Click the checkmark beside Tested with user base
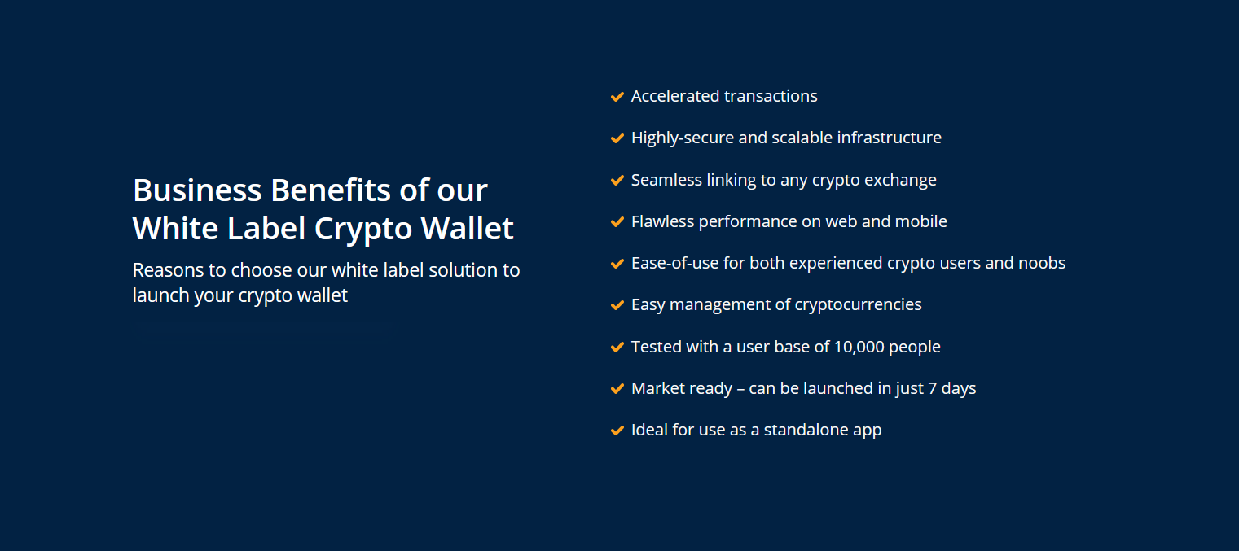This screenshot has height=551, width=1239. [617, 348]
